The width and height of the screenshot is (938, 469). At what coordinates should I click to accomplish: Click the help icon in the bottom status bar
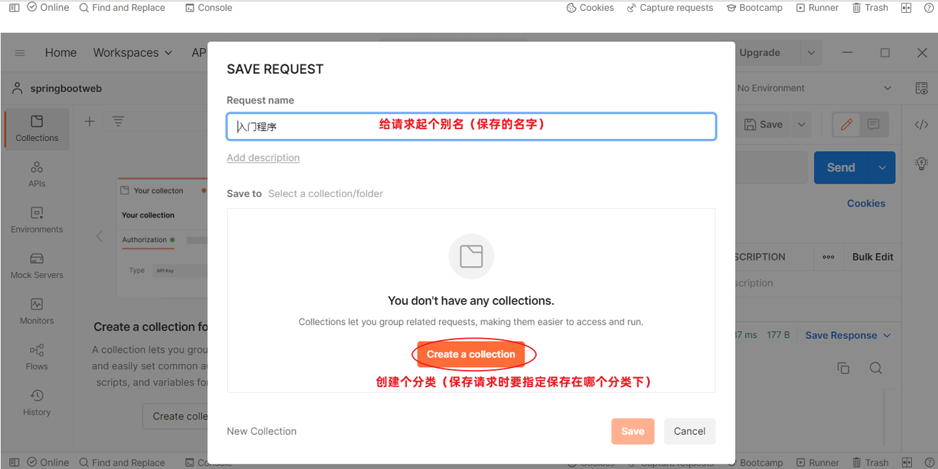(x=929, y=462)
